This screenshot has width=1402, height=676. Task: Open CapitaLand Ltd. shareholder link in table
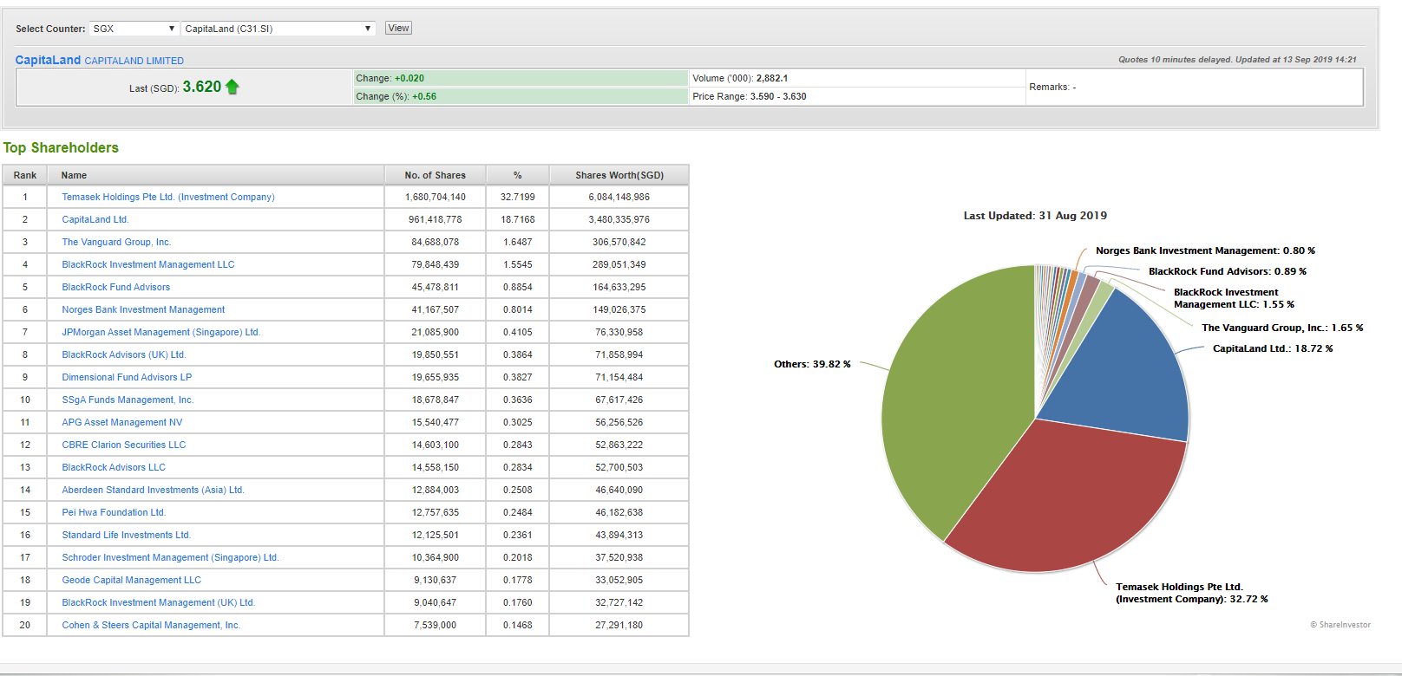(x=95, y=219)
